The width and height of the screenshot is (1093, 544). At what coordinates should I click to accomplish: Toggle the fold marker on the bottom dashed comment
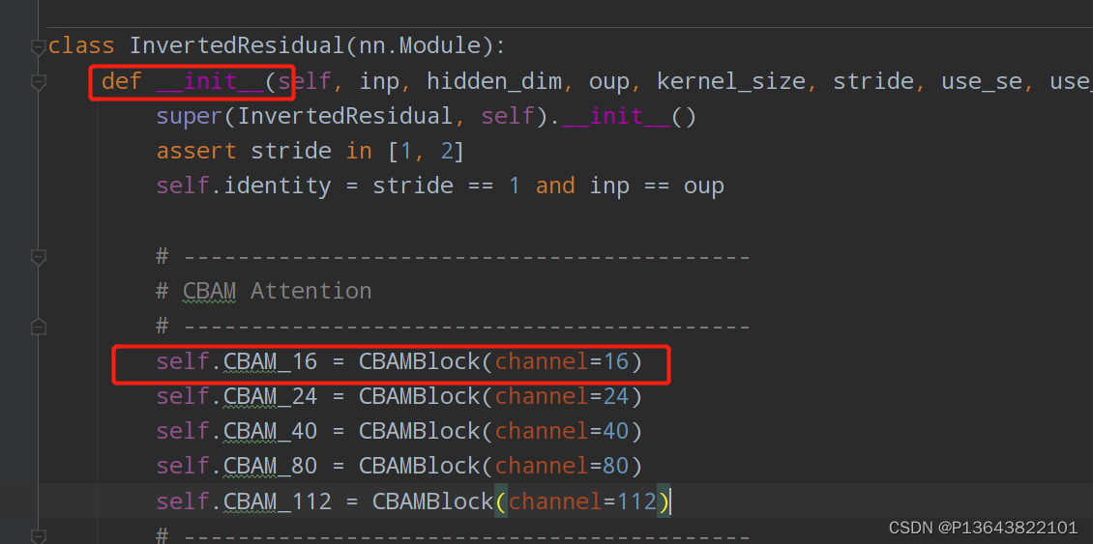pyautogui.click(x=39, y=535)
